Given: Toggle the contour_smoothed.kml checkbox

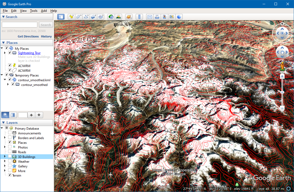Looking at the screenshot, I should click(x=10, y=80).
